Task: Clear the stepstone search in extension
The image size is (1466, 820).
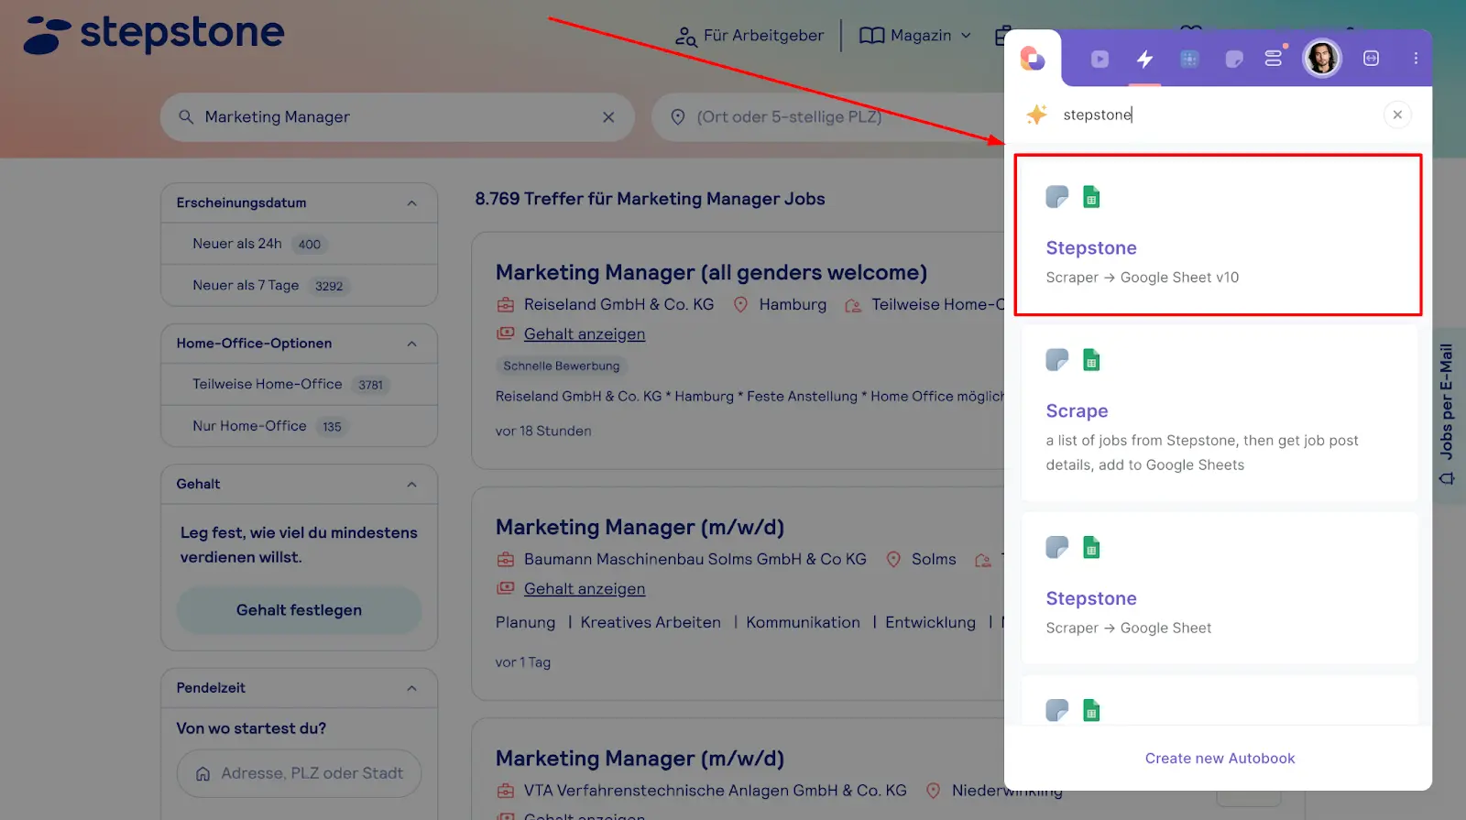Action: point(1397,115)
